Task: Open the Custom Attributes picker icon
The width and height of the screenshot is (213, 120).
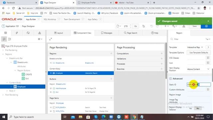Action: 208,89
